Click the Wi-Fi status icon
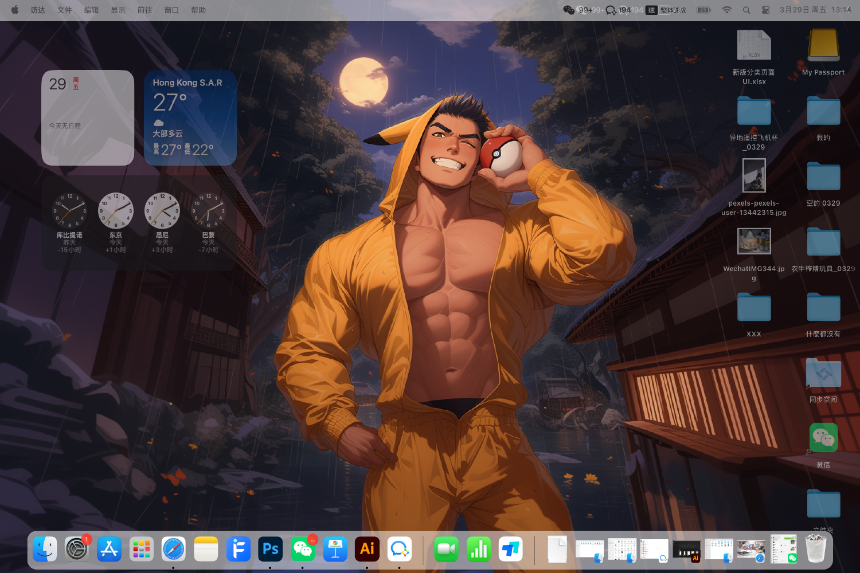The height and width of the screenshot is (573, 860). (x=726, y=10)
